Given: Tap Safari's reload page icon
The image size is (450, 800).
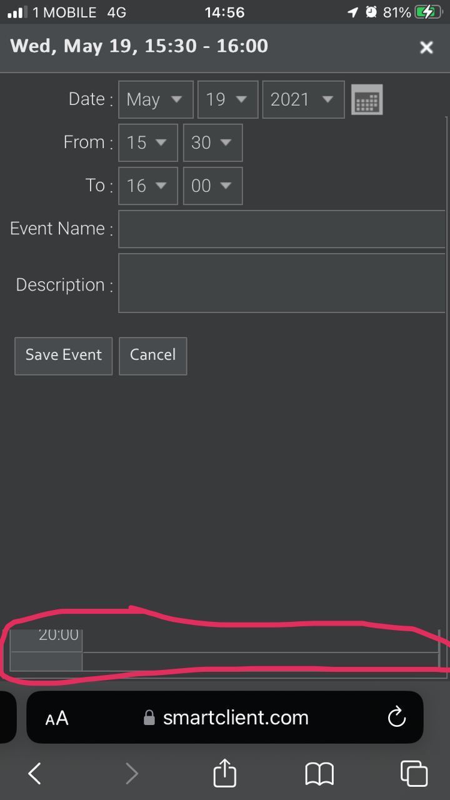Looking at the screenshot, I should [x=397, y=717].
